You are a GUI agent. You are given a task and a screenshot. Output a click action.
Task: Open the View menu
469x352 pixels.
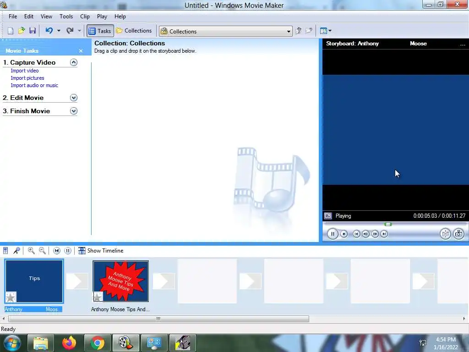(46, 16)
